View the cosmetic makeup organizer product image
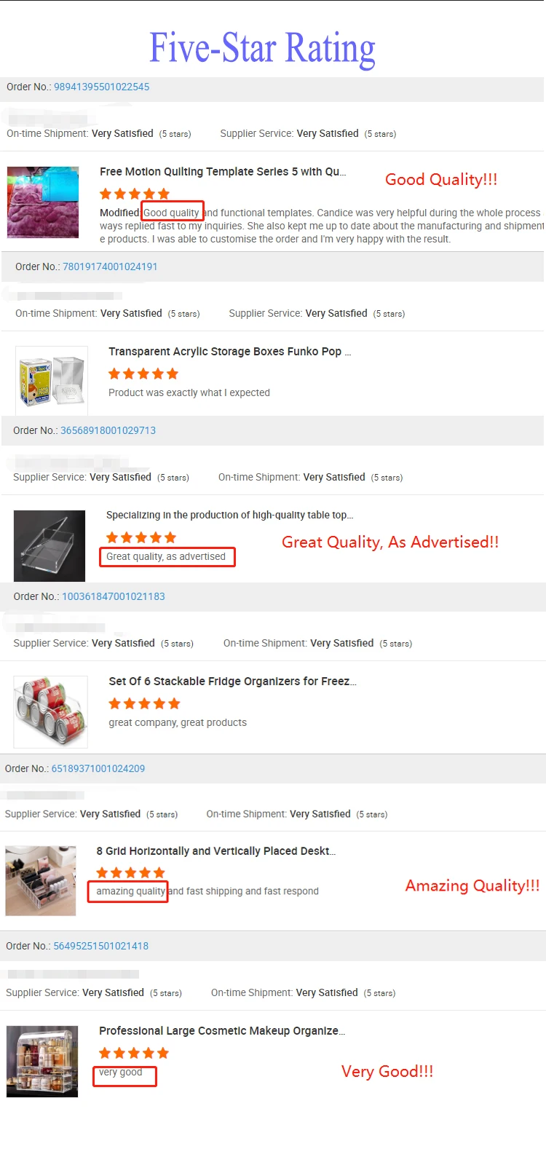The image size is (546, 1165). (42, 1061)
